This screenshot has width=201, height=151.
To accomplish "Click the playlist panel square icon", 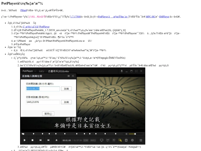I will coord(126,140).
